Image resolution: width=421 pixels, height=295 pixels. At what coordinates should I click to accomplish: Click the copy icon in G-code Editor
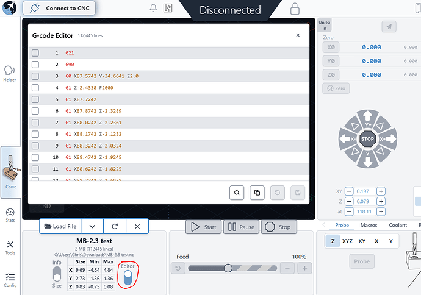[x=257, y=193]
